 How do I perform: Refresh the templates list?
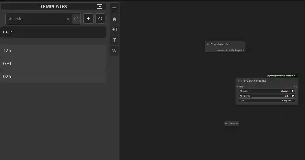[x=100, y=19]
